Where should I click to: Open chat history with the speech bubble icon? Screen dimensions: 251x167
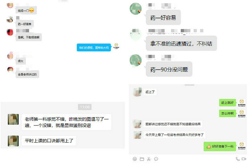[x=156, y=159]
